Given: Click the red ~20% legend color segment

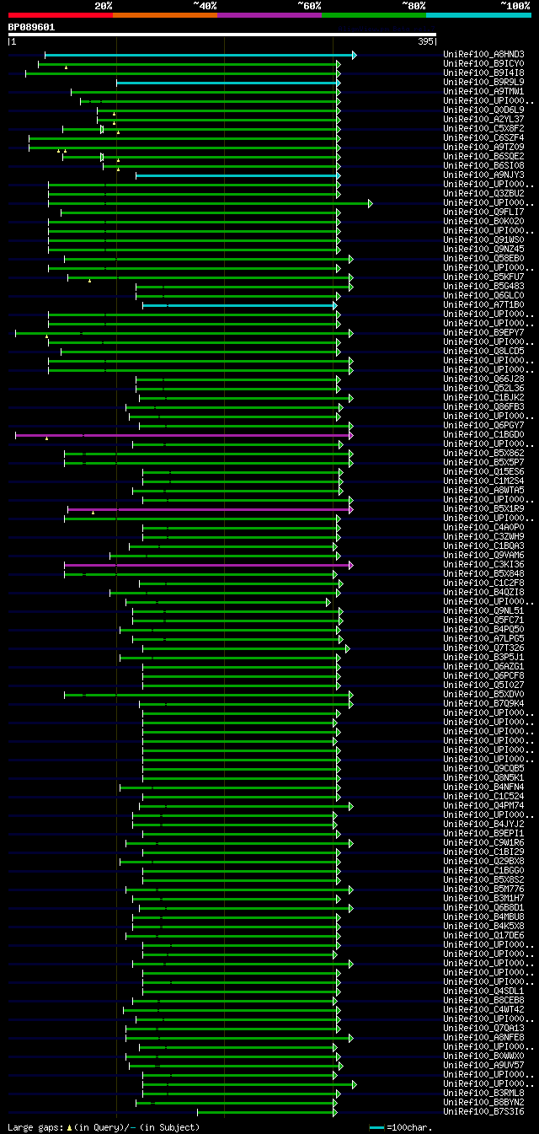Looking at the screenshot, I should tap(60, 14).
